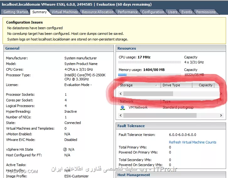
Task: Click 'No datastores have been configured' message
Action: point(35,28)
